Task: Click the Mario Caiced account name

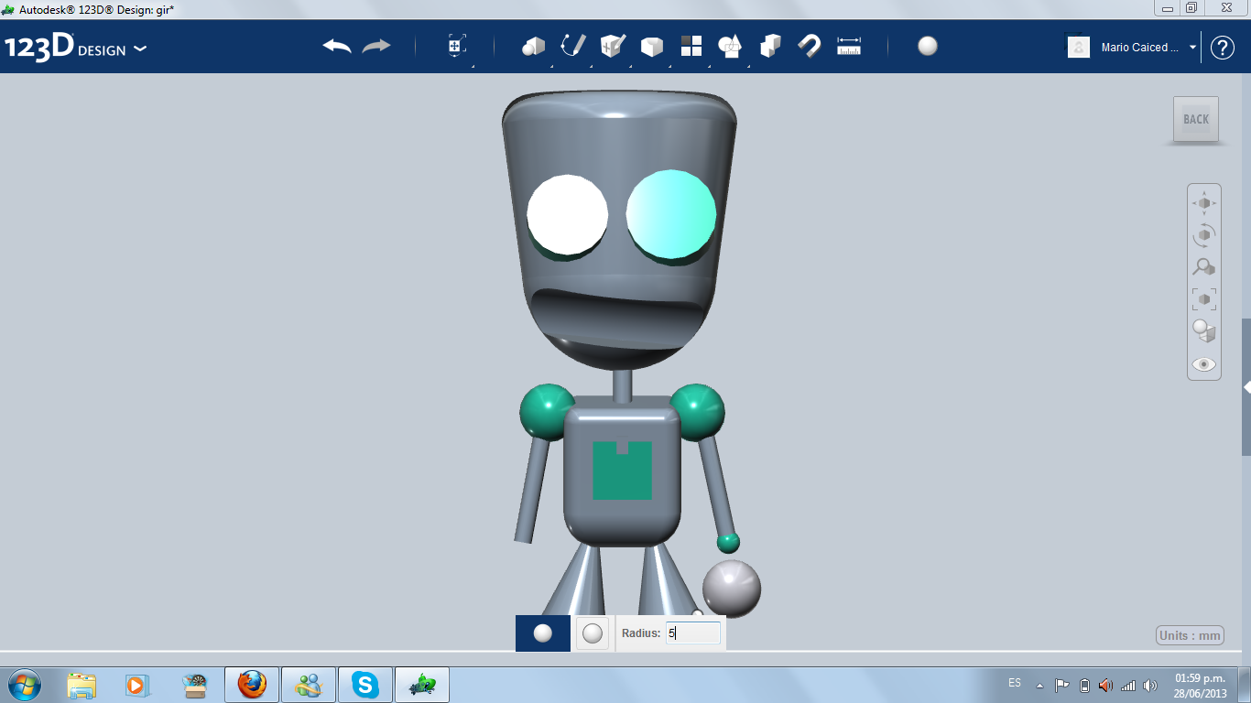Action: [1140, 47]
